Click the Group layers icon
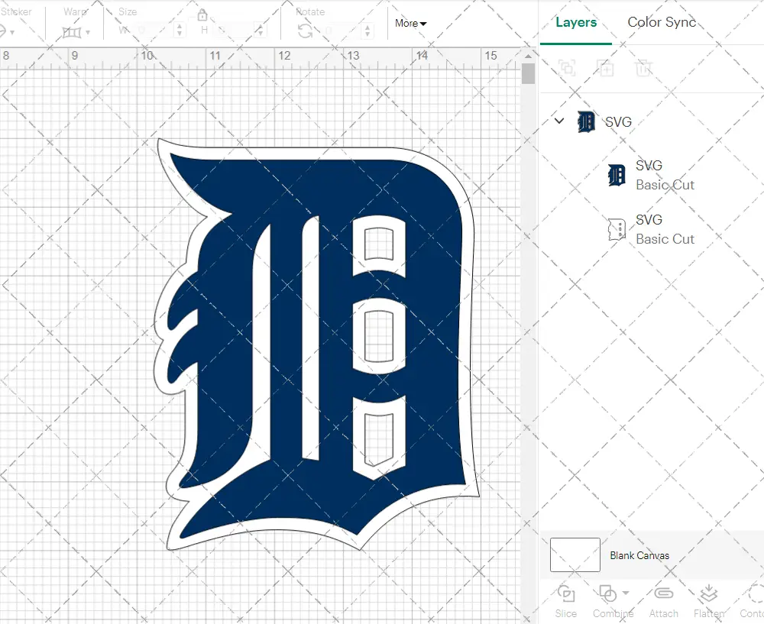The image size is (764, 624). [x=567, y=67]
